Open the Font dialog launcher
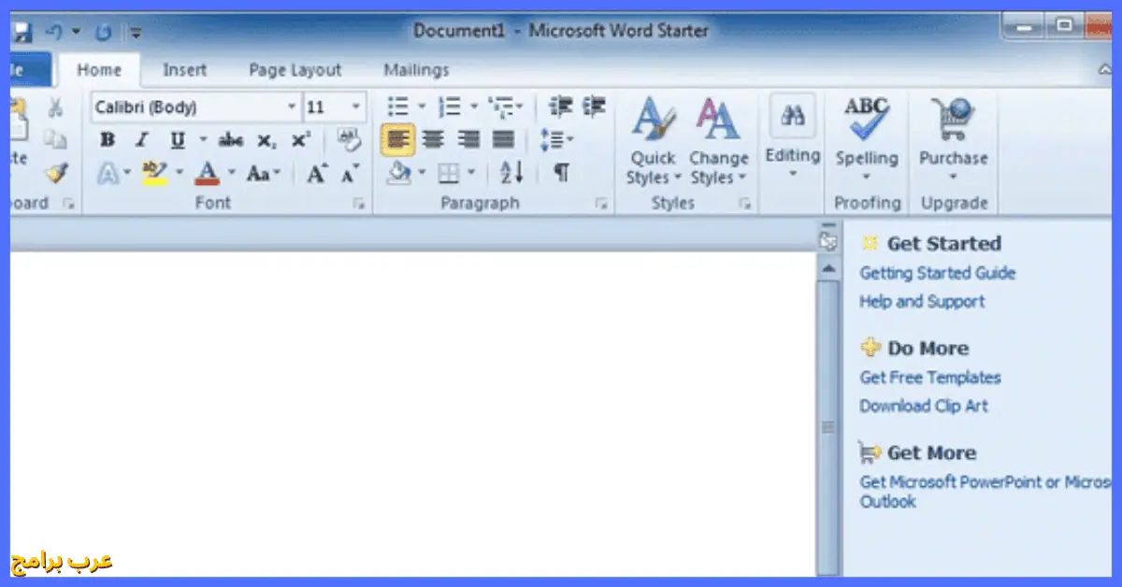Screen dimensions: 1122x587 [x=359, y=204]
